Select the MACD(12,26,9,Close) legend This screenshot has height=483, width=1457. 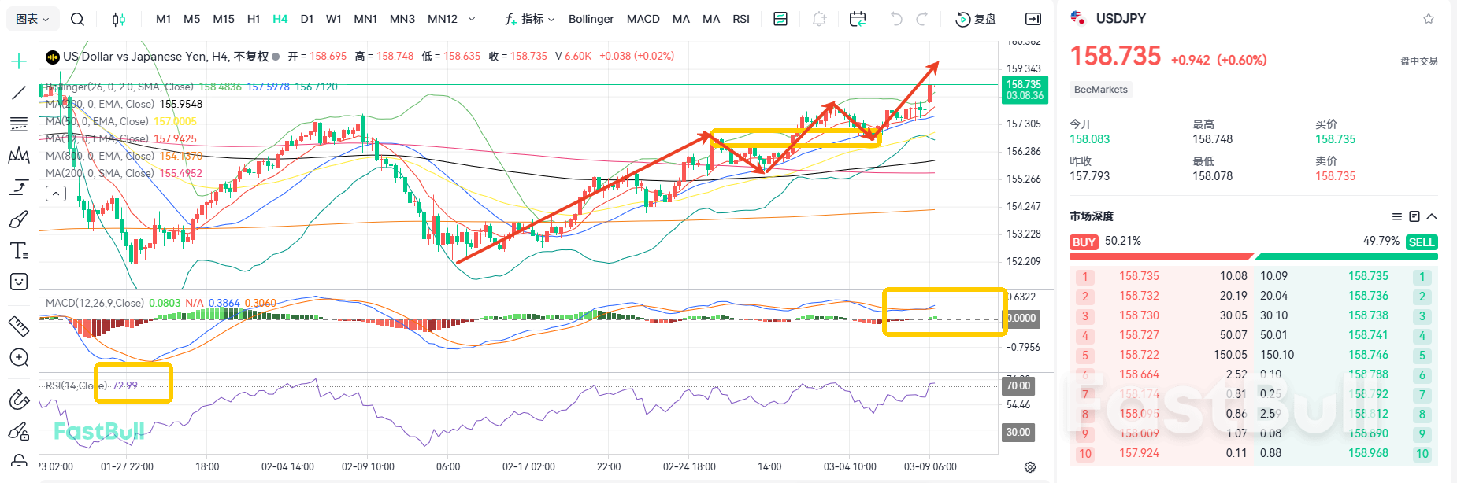tap(95, 303)
